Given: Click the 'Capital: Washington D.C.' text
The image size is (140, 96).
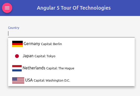Looking at the screenshot, I should (52, 81).
